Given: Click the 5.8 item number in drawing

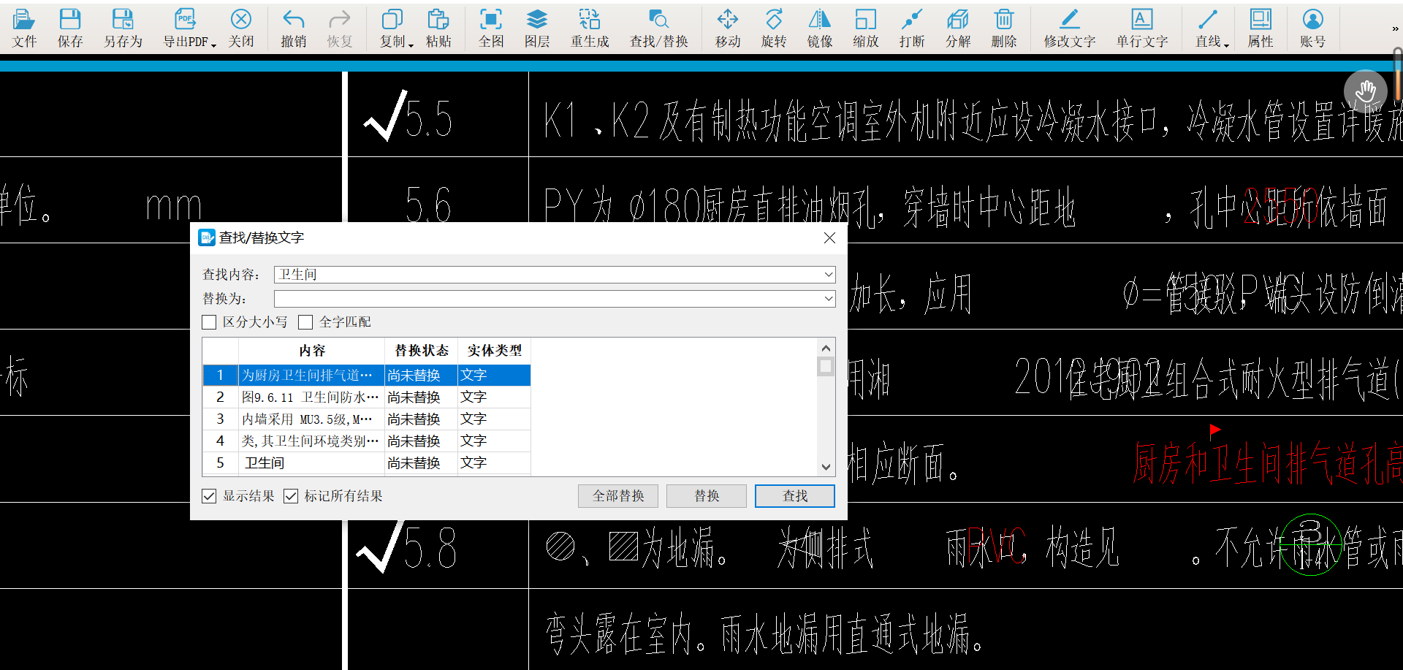Looking at the screenshot, I should (430, 548).
